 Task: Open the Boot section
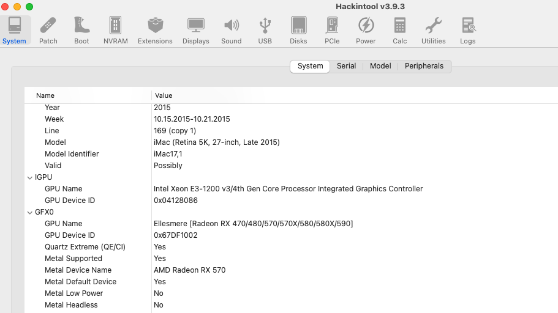pos(81,30)
